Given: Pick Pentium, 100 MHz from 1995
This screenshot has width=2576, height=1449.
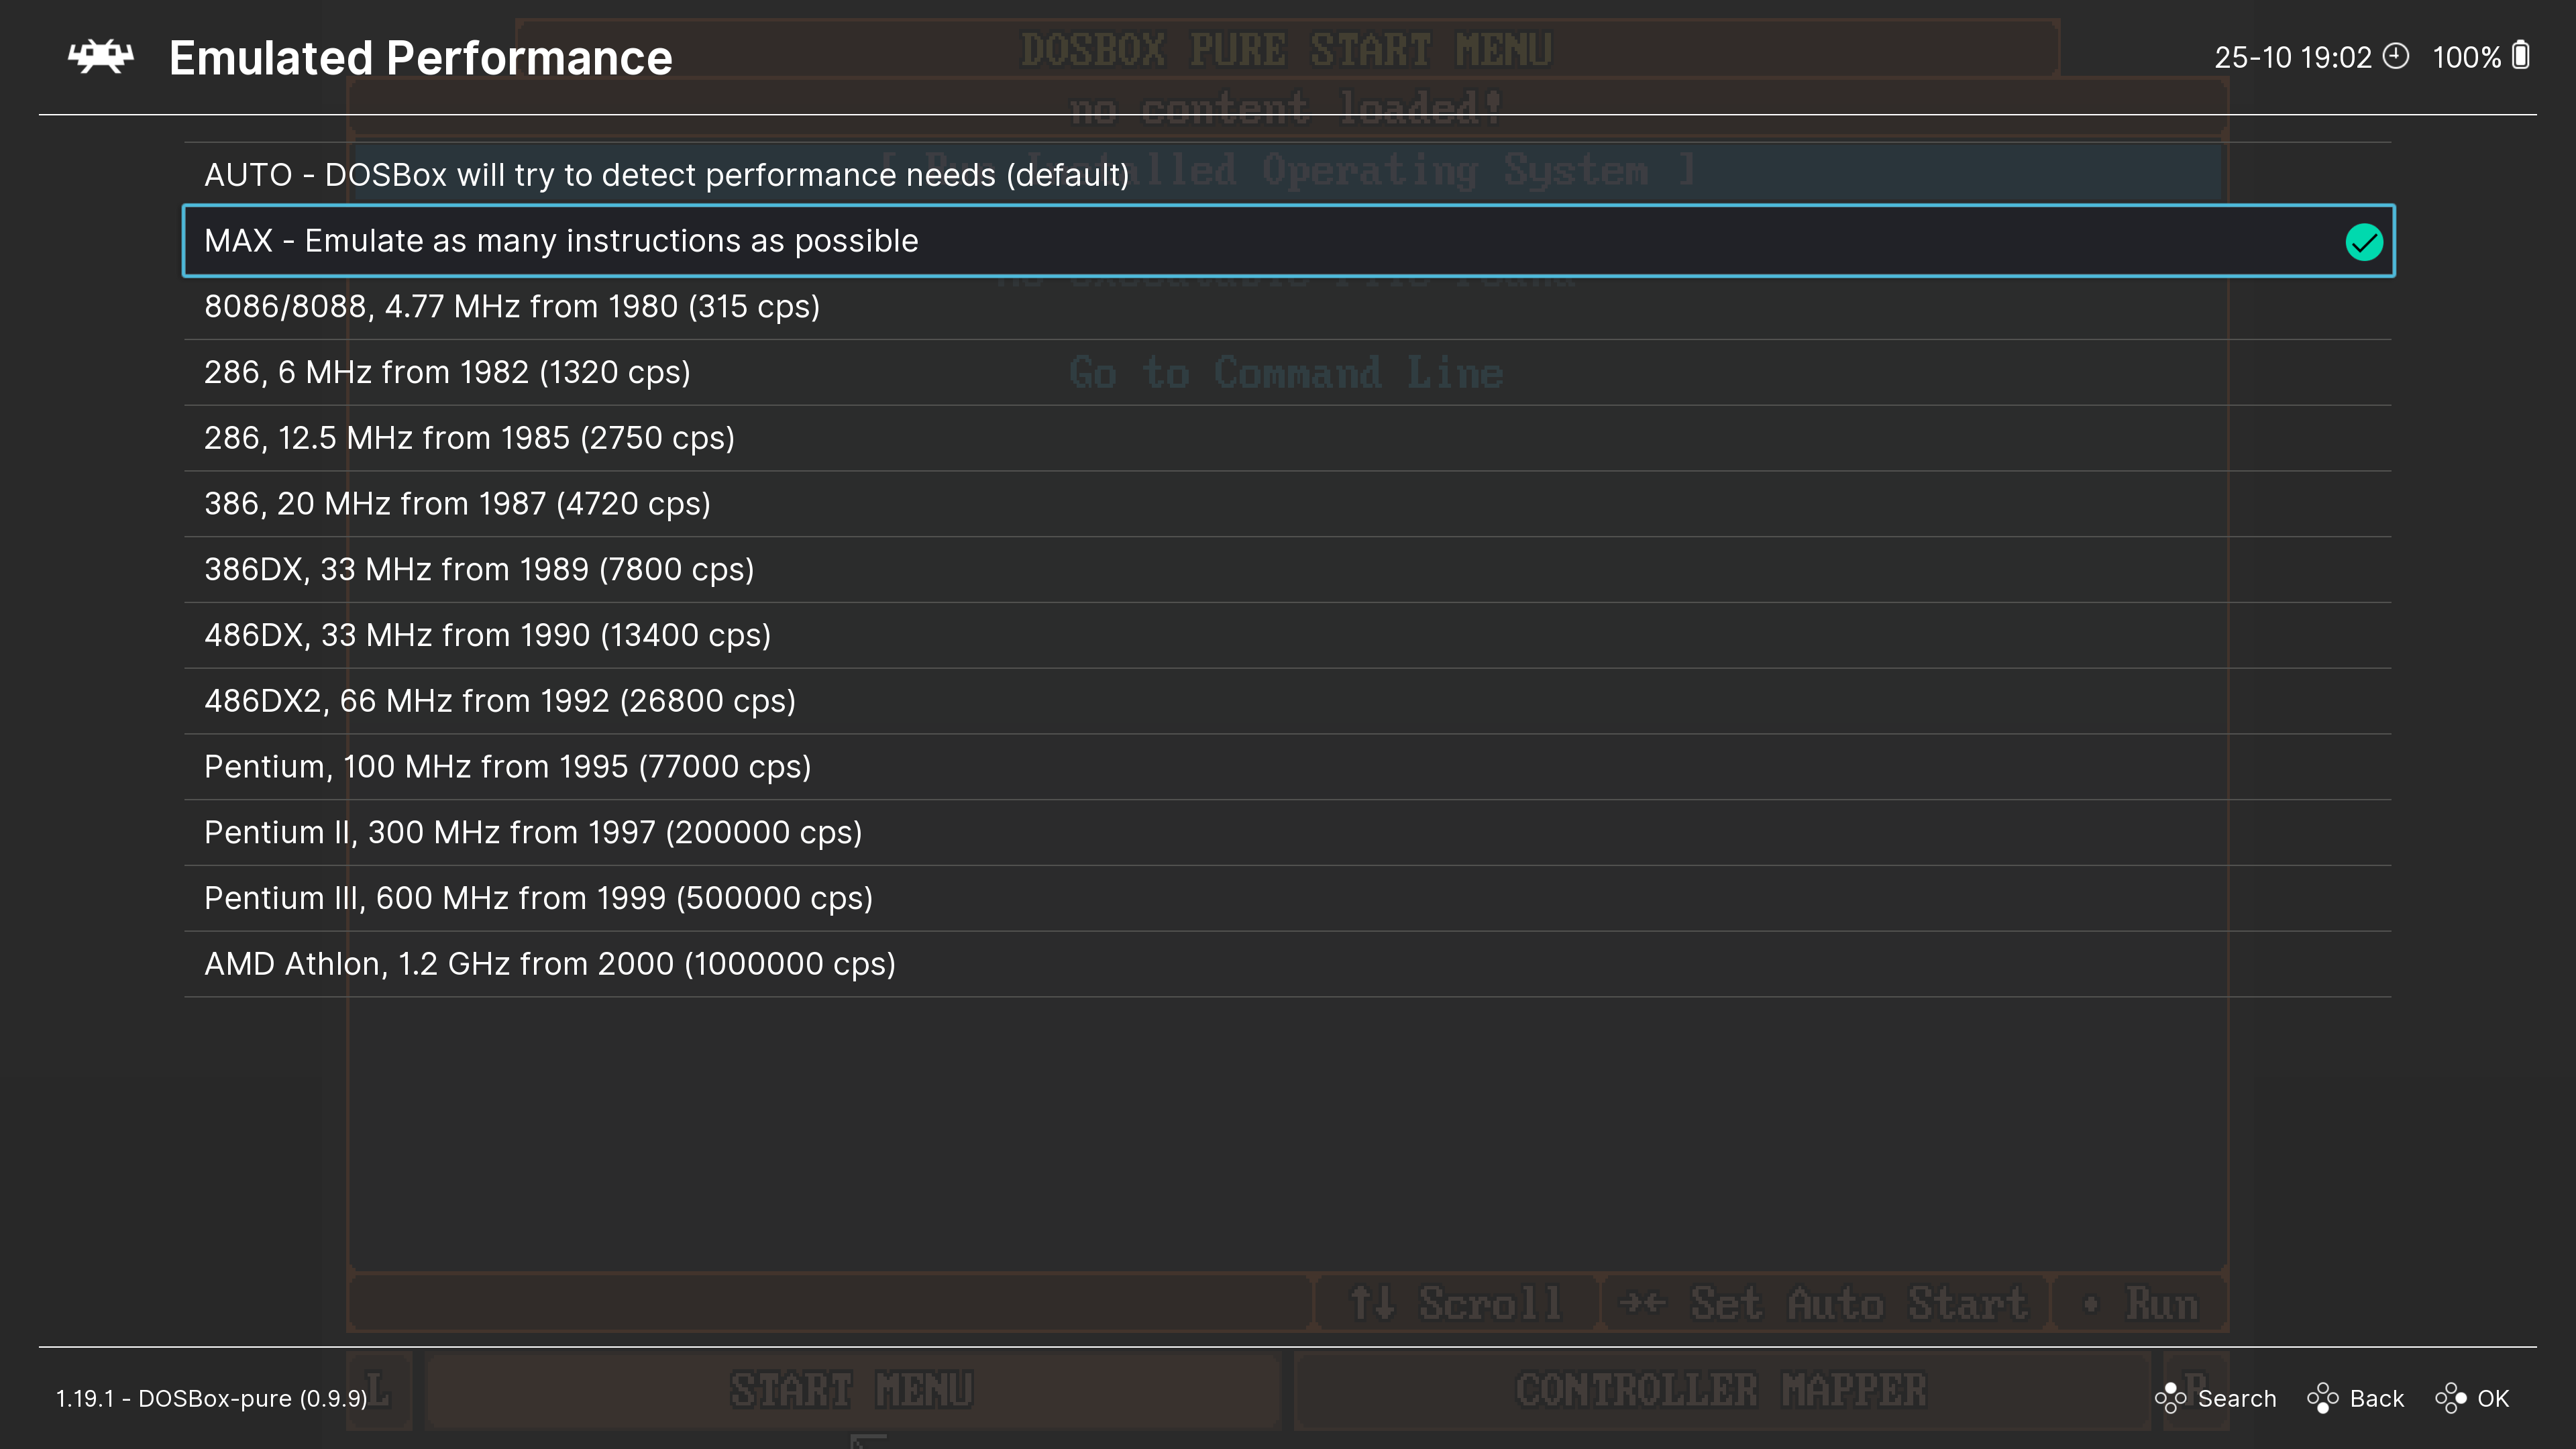Looking at the screenshot, I should pos(1288,767).
